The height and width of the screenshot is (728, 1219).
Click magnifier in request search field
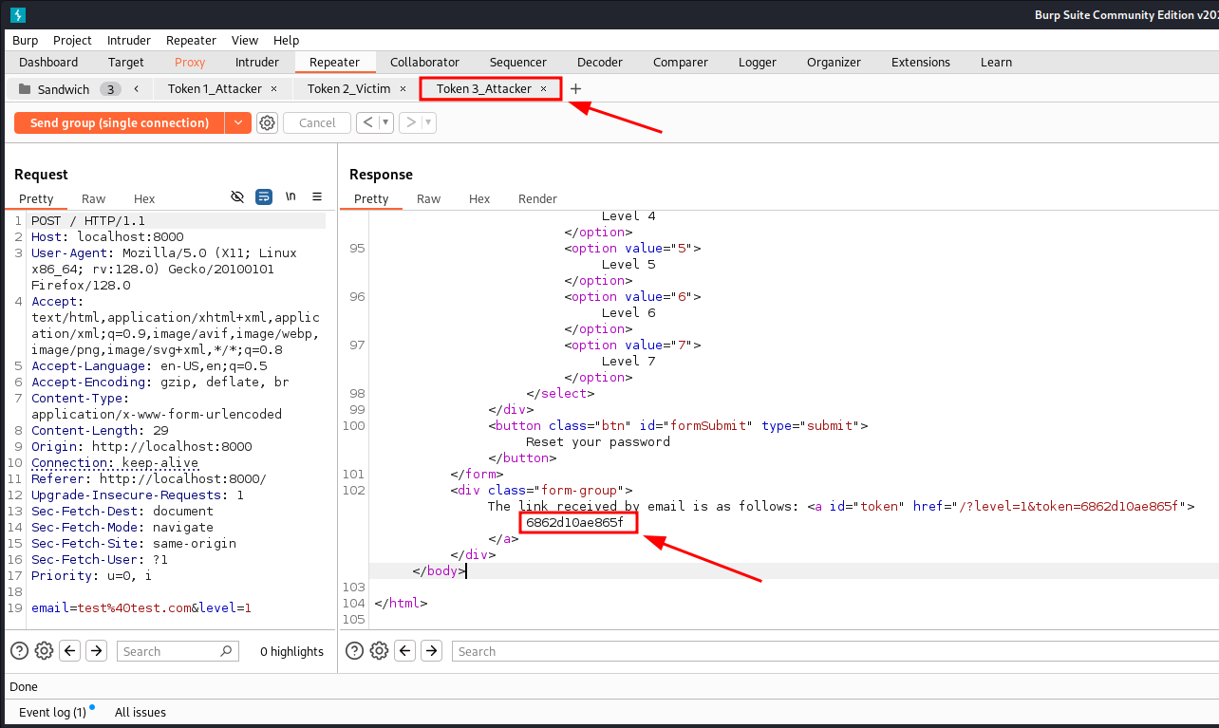click(x=226, y=651)
